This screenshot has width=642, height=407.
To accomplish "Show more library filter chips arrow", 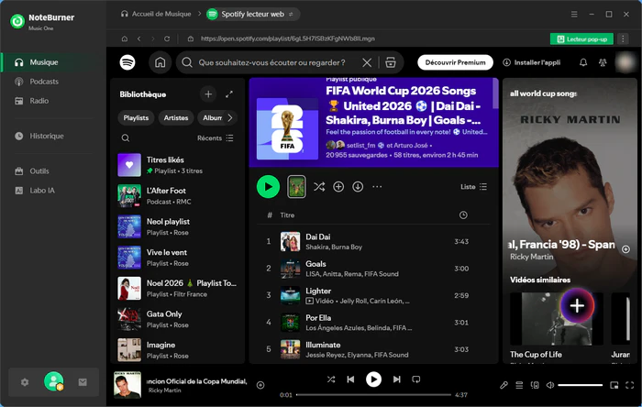I will (230, 118).
